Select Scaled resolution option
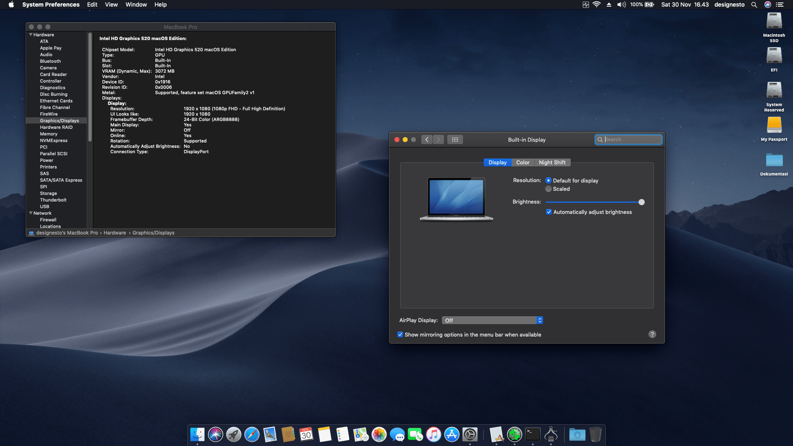The image size is (793, 446). click(548, 189)
